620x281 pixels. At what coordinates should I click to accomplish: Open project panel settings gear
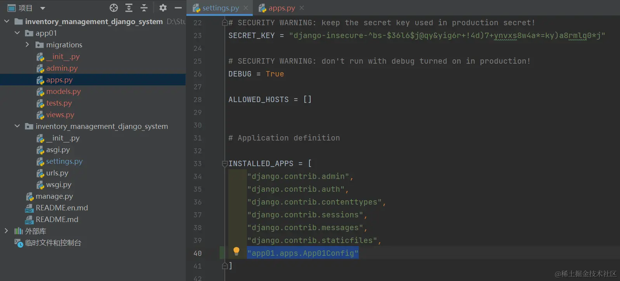(x=163, y=8)
